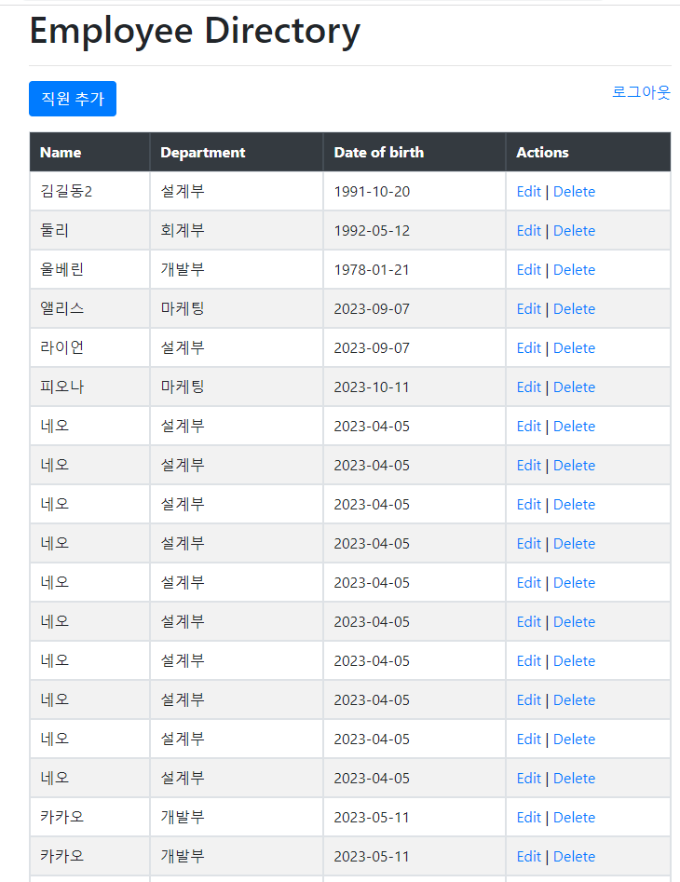Click the 회계부 department cell
Viewport: 680px width, 882px height.
coord(237,231)
